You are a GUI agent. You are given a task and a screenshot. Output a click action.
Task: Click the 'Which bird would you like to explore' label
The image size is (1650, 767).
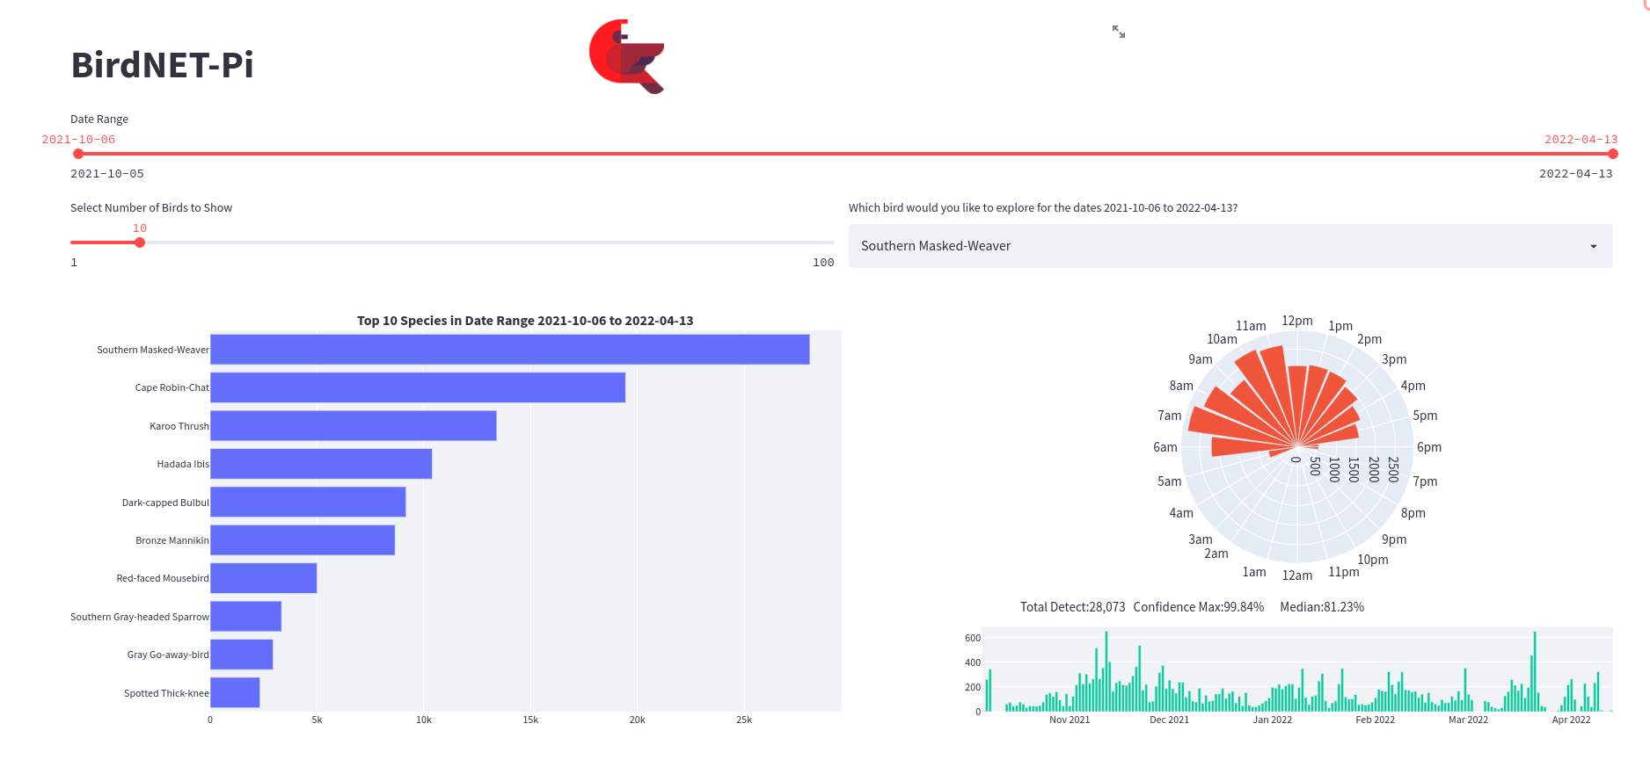tap(1042, 208)
